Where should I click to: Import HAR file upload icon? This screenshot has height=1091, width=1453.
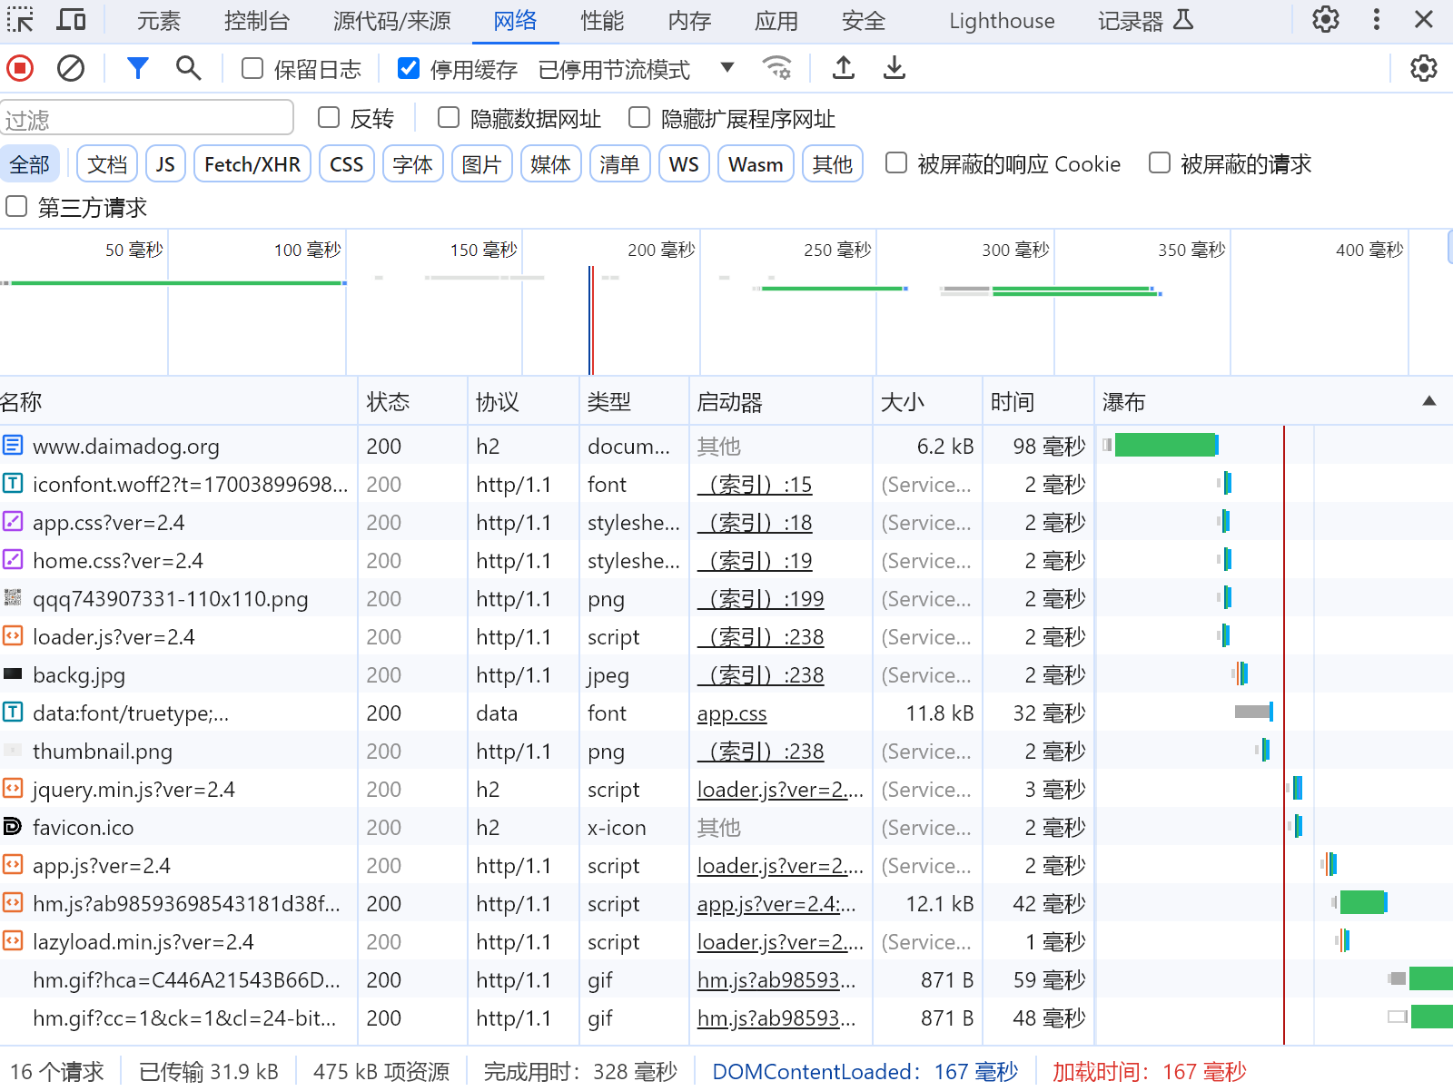(844, 68)
